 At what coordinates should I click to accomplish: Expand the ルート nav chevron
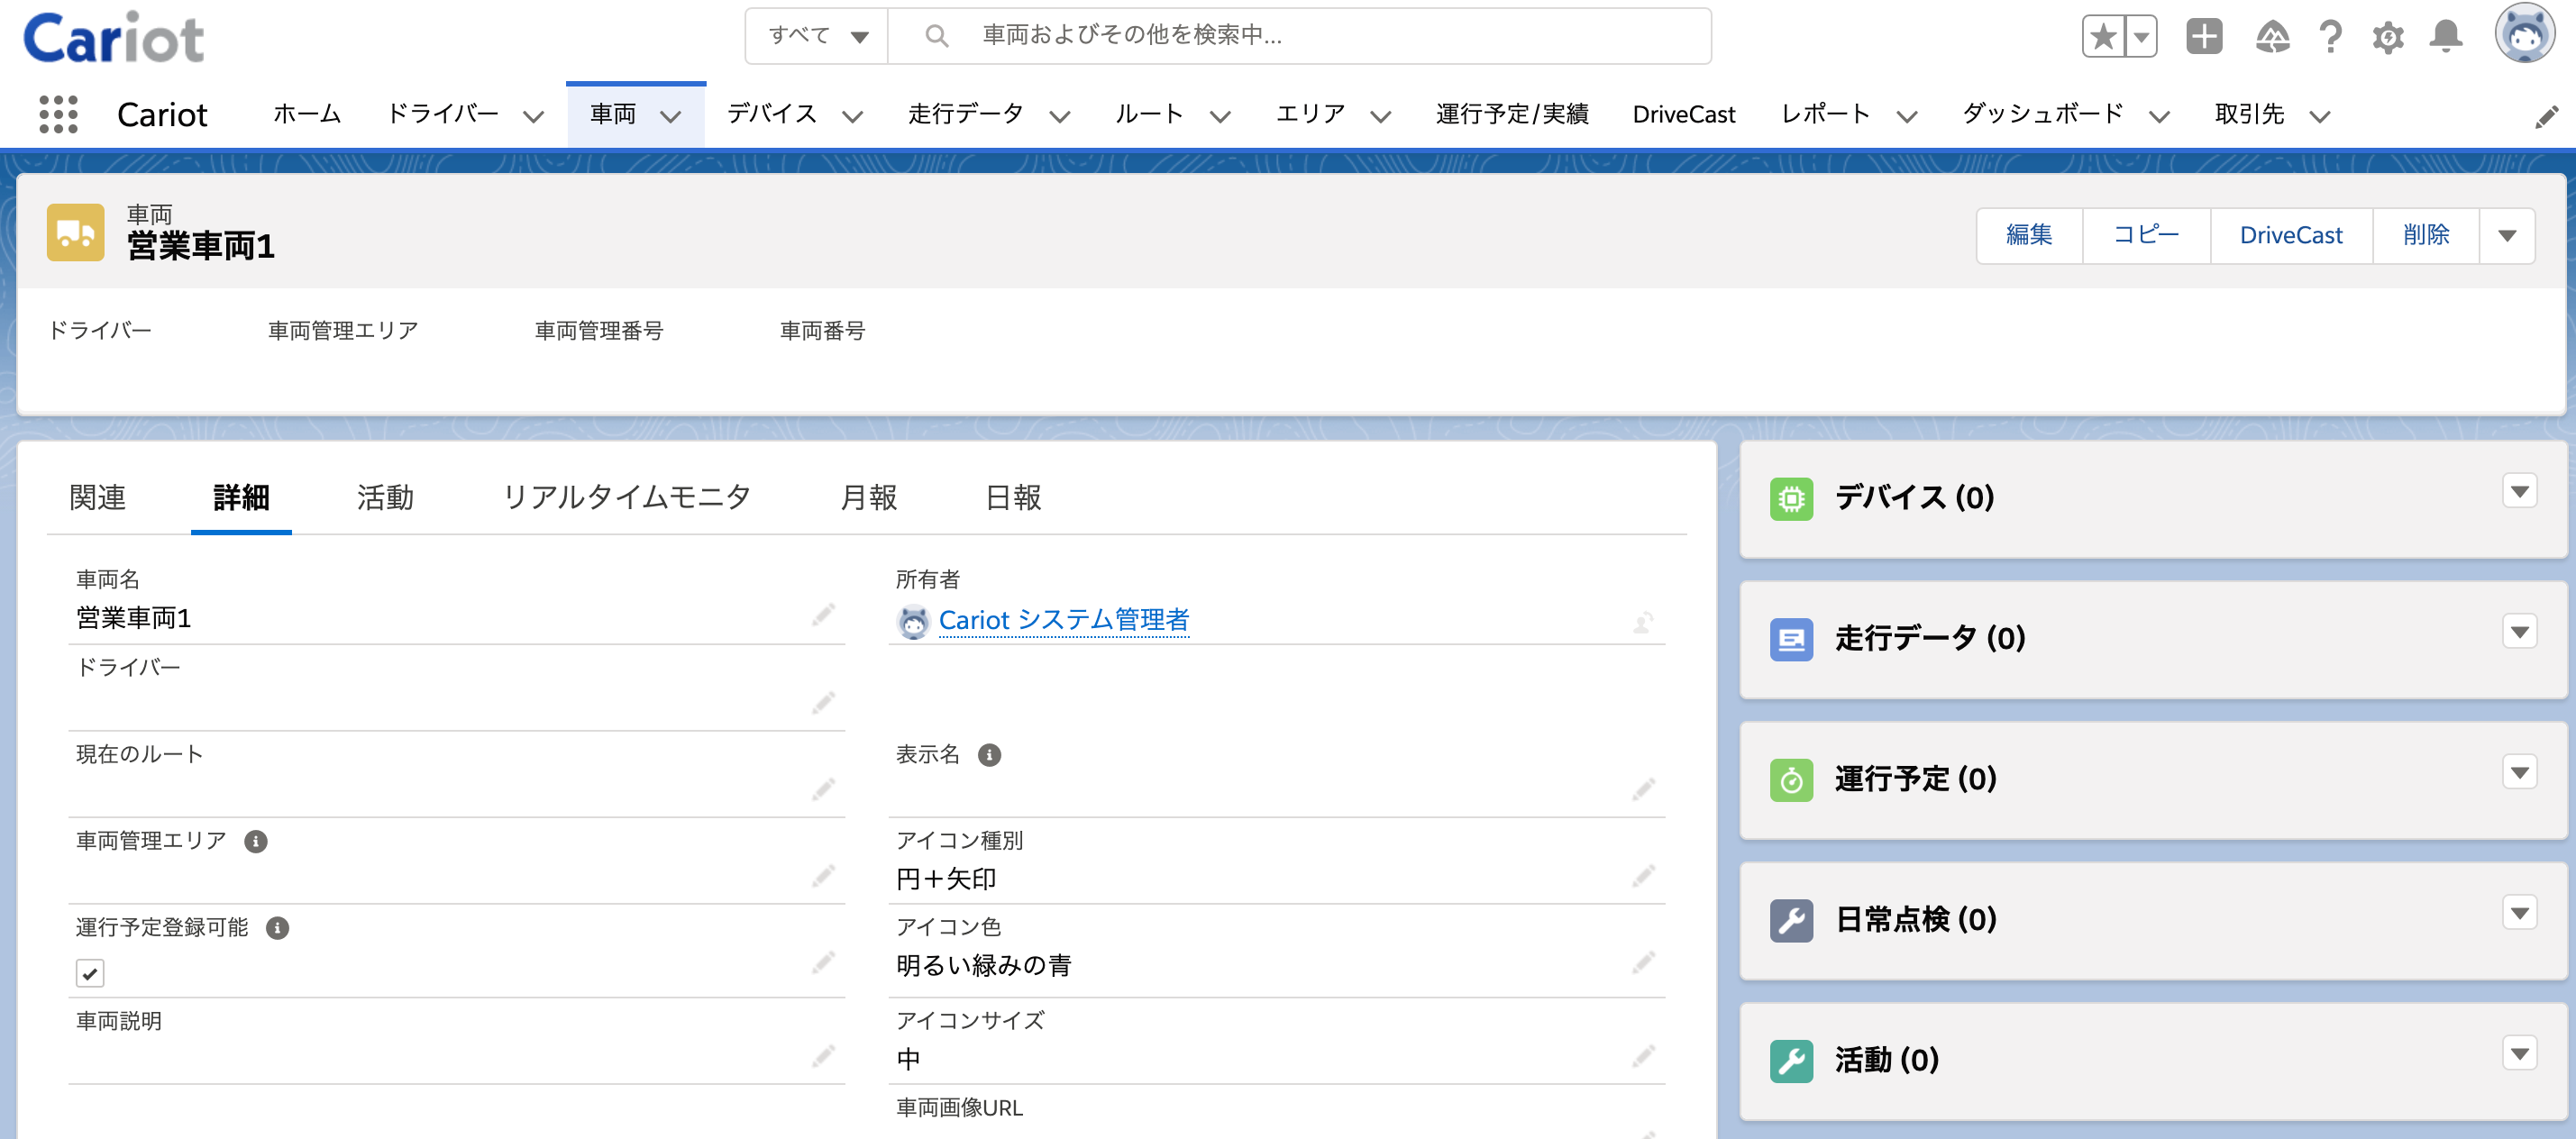coord(1220,117)
